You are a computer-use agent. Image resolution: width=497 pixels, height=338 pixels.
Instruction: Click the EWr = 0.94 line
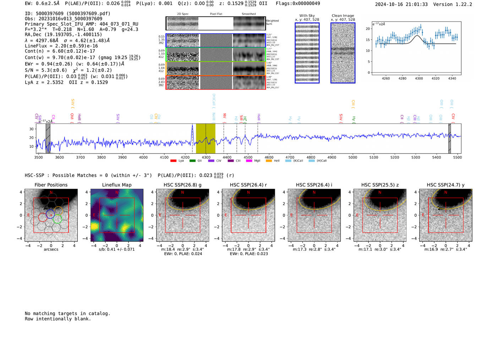tap(75, 64)
